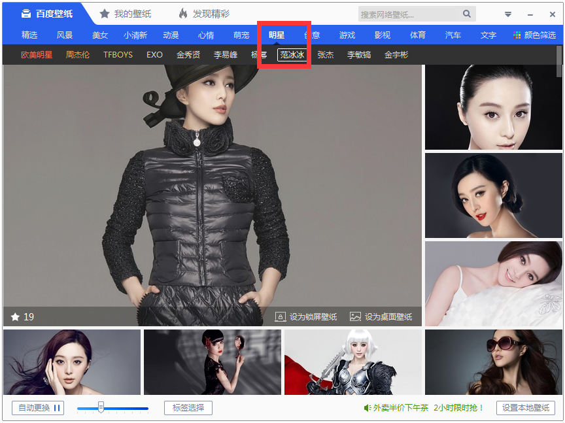Click the speaker icon beside the ad
This screenshot has width=565, height=423.
point(368,408)
